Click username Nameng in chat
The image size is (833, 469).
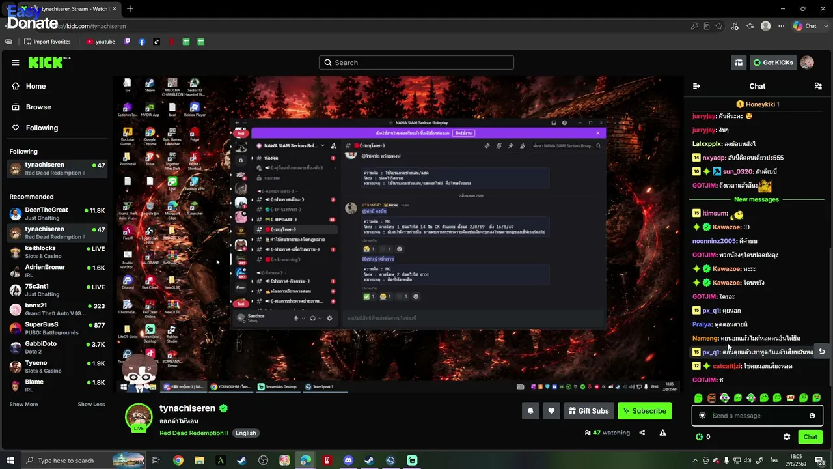click(x=705, y=339)
